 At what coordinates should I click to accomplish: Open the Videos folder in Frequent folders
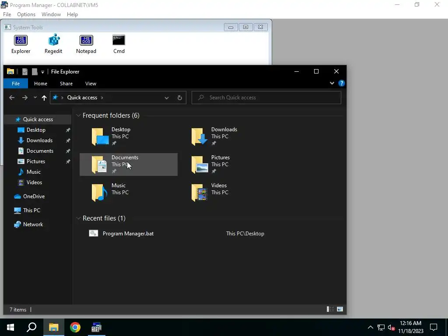[x=228, y=192]
